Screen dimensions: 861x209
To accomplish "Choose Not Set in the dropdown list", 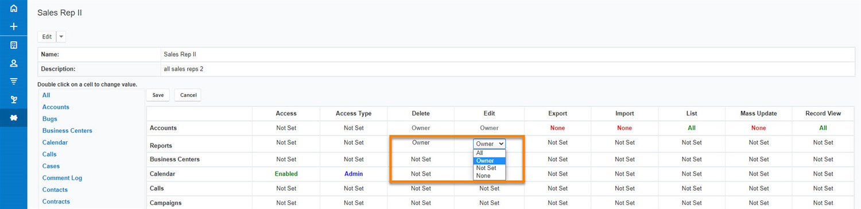I will click(490, 168).
